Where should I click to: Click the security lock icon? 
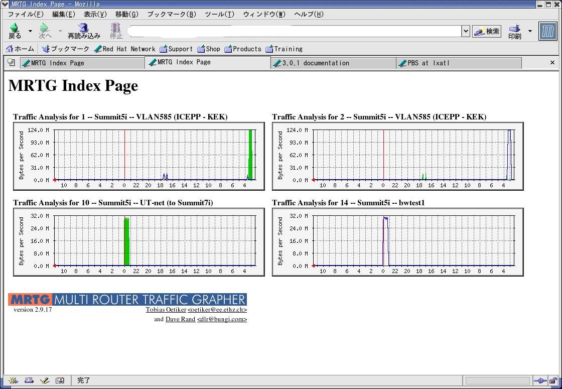(x=554, y=381)
